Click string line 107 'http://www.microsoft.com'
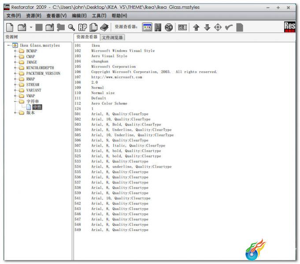 (117, 77)
